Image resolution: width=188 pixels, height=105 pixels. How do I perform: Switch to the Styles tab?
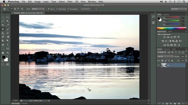(x=170, y=32)
